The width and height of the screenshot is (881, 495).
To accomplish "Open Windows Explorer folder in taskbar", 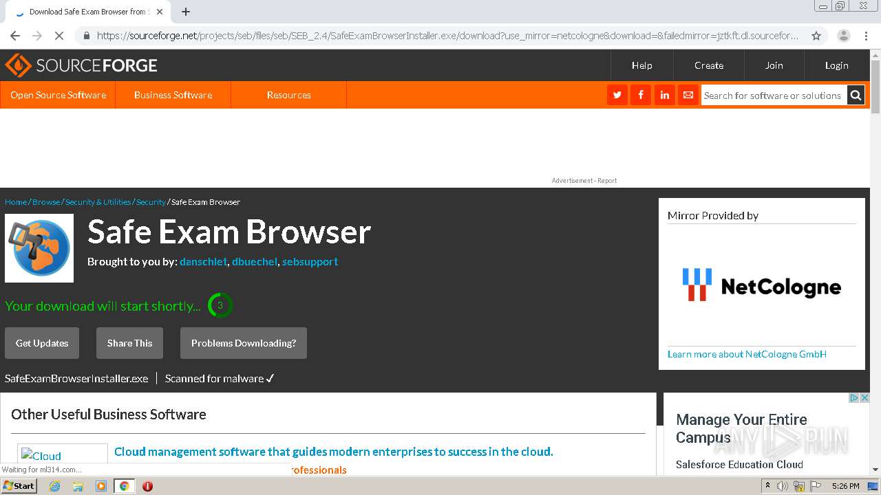I will coord(78,486).
